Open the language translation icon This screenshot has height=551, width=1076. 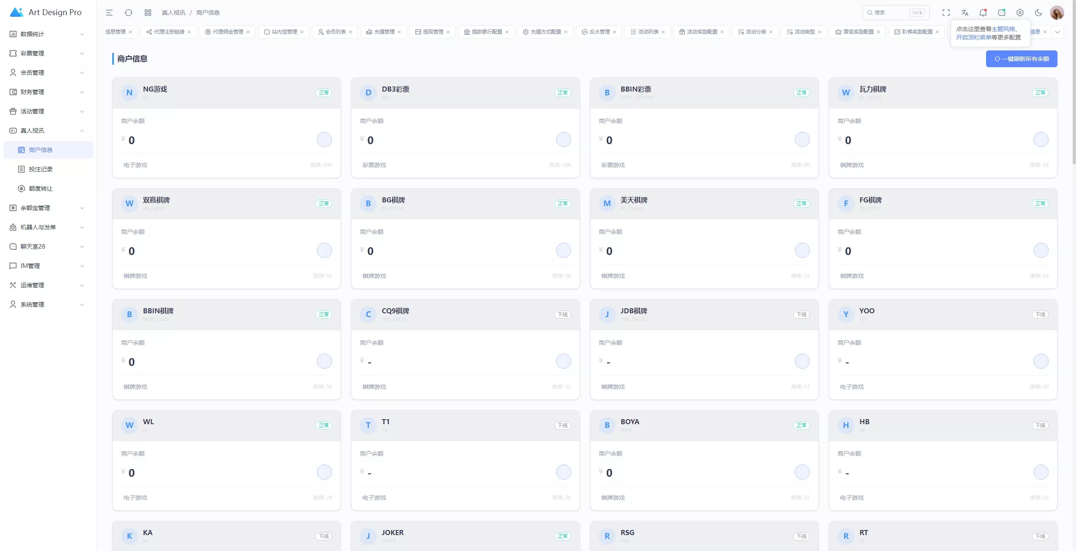(965, 13)
